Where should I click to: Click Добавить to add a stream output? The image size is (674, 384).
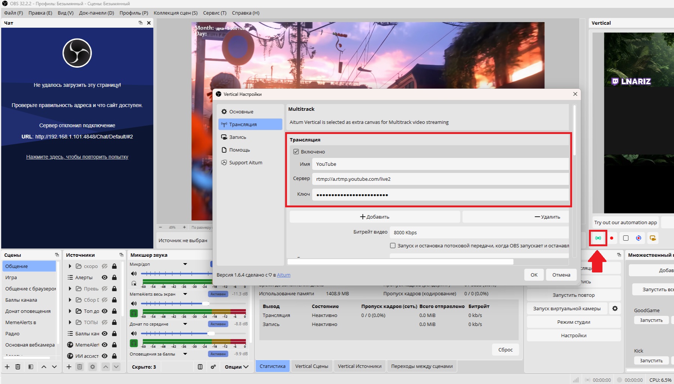coord(375,217)
